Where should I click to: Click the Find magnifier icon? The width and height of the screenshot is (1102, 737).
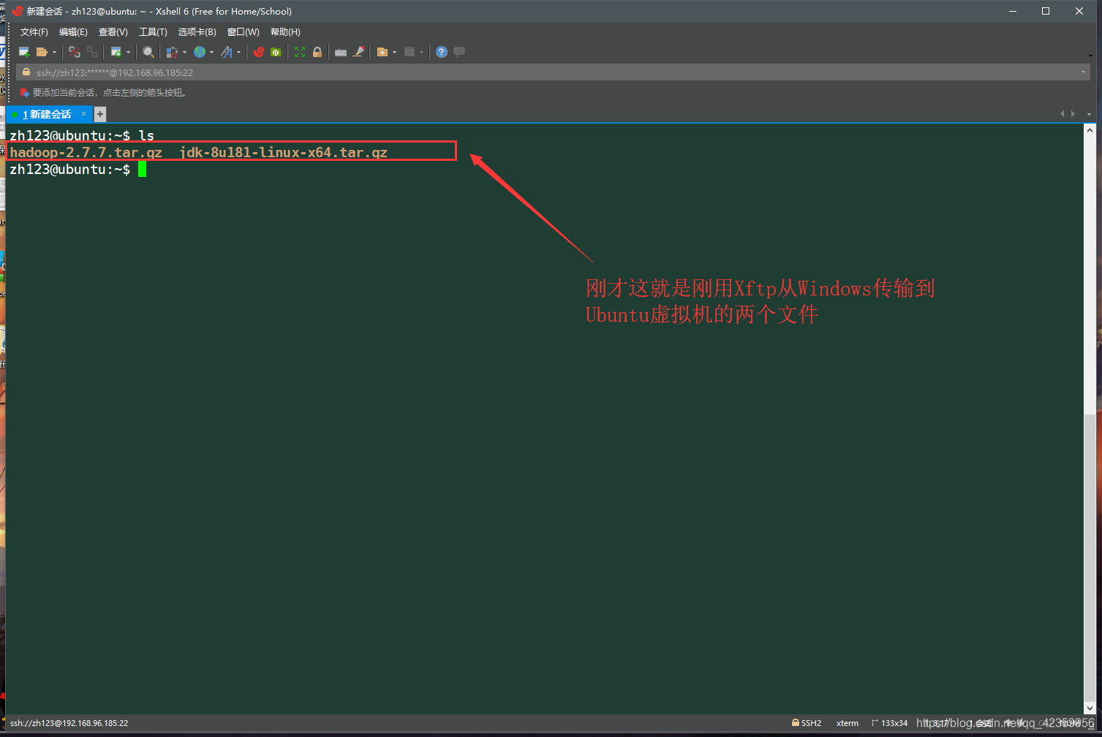click(x=148, y=52)
